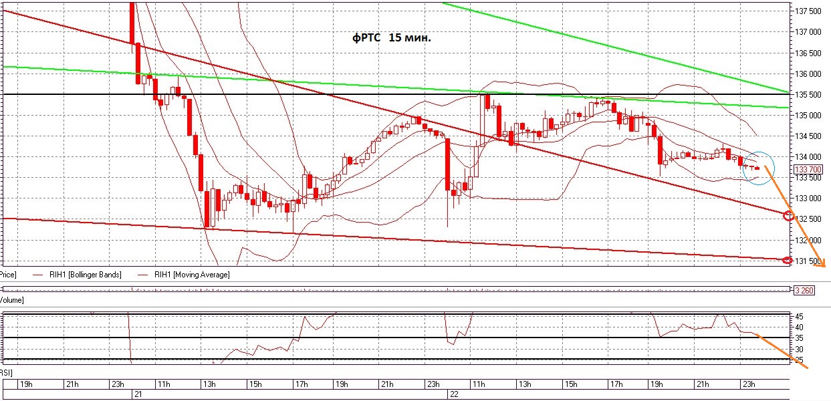Click the chart title "фРТС 15 мин."
831x401 pixels.
[392, 39]
